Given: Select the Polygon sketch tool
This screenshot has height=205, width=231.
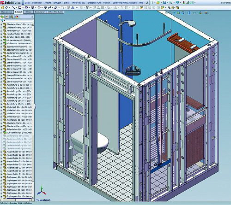Looking at the screenshot, I should coord(45,7).
